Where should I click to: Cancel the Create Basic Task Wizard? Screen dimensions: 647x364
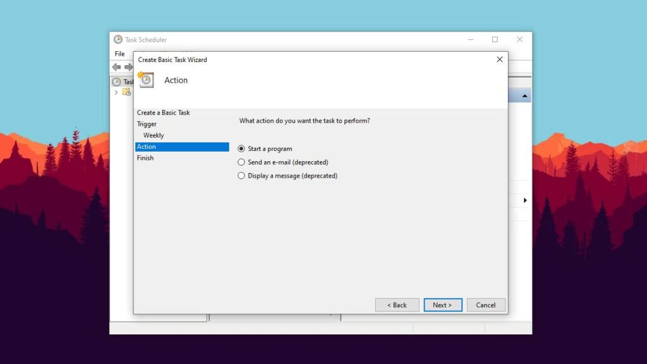[x=486, y=305]
